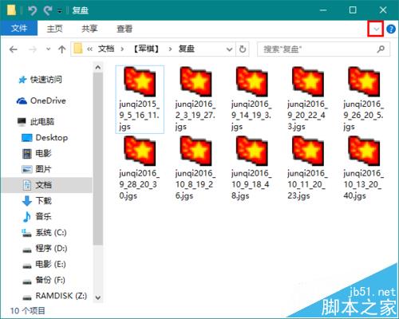Click the search magnifier icon
This screenshot has width=399, height=319.
click(381, 49)
